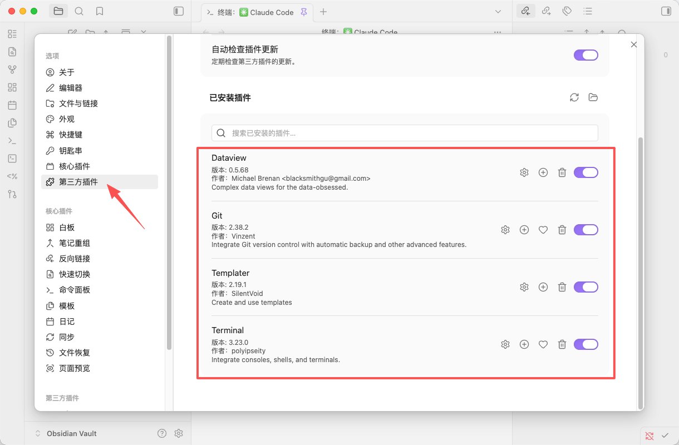Open 笔记重组 core plugin settings
The width and height of the screenshot is (679, 445).
coord(100,243)
